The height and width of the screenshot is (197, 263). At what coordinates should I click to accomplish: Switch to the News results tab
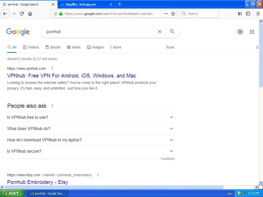(74, 47)
